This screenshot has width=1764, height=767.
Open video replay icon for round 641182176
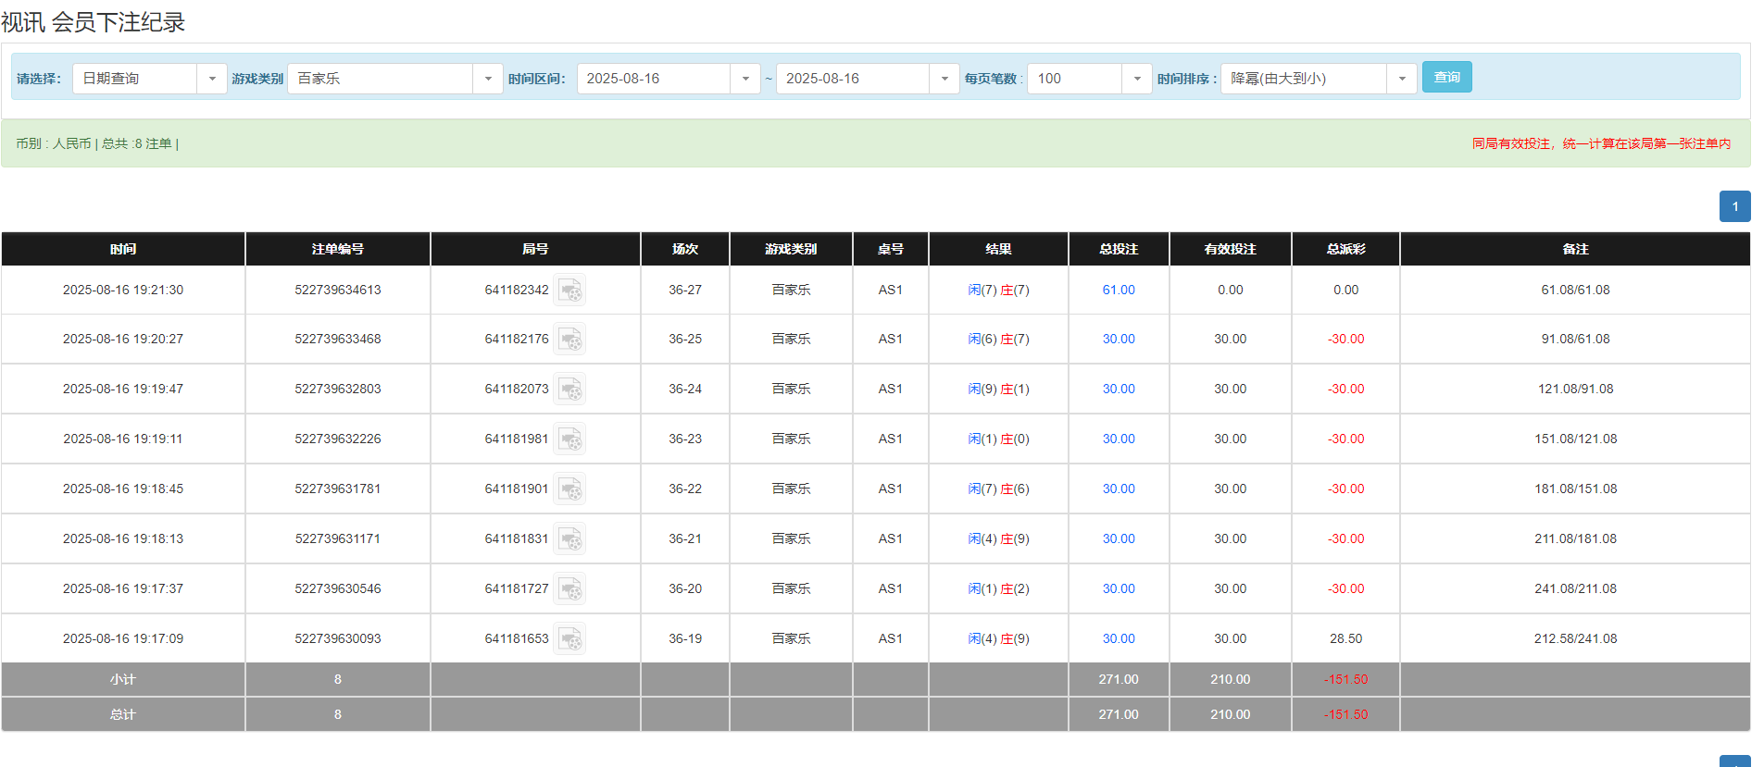coord(569,340)
